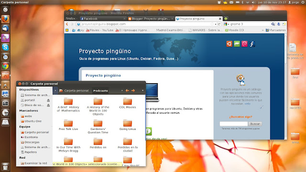Open the Trash in the launcher
The image size is (306, 172).
pyautogui.click(x=5, y=167)
